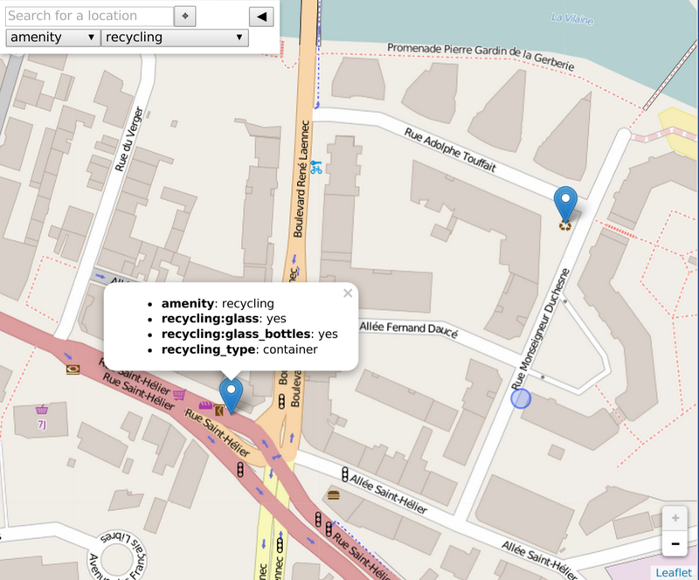
Task: Click the Search for a location field
Action: pyautogui.click(x=89, y=16)
